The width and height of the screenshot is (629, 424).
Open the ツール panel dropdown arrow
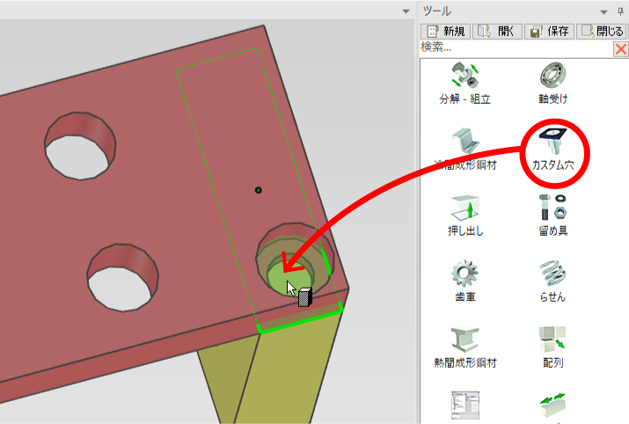click(603, 11)
